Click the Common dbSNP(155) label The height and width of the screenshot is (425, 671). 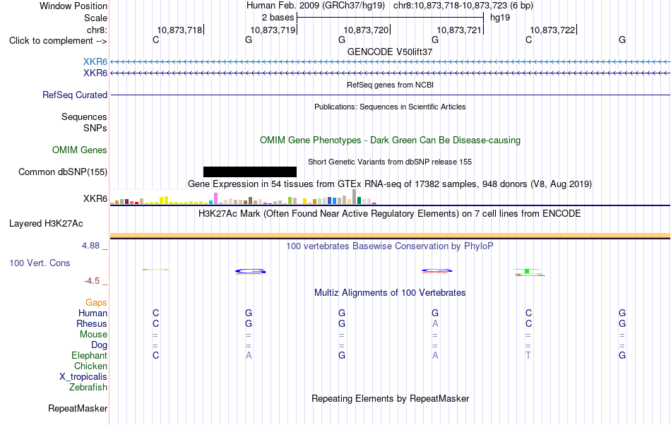63,172
